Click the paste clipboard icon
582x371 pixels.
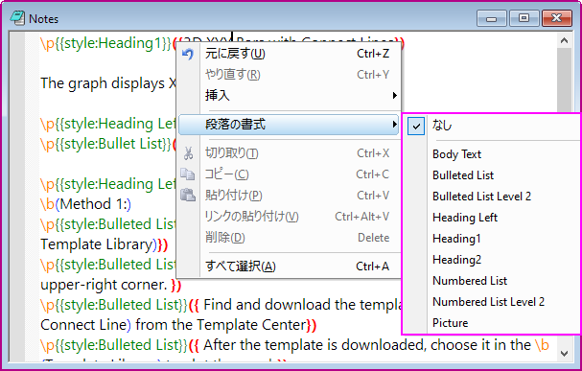coord(188,195)
